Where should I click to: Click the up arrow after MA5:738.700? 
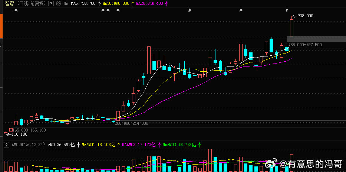[x=99, y=3]
